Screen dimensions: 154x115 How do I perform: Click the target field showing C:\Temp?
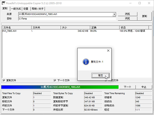point(67,19)
